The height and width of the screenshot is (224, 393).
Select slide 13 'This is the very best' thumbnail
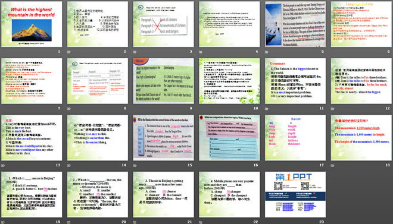[32, 137]
